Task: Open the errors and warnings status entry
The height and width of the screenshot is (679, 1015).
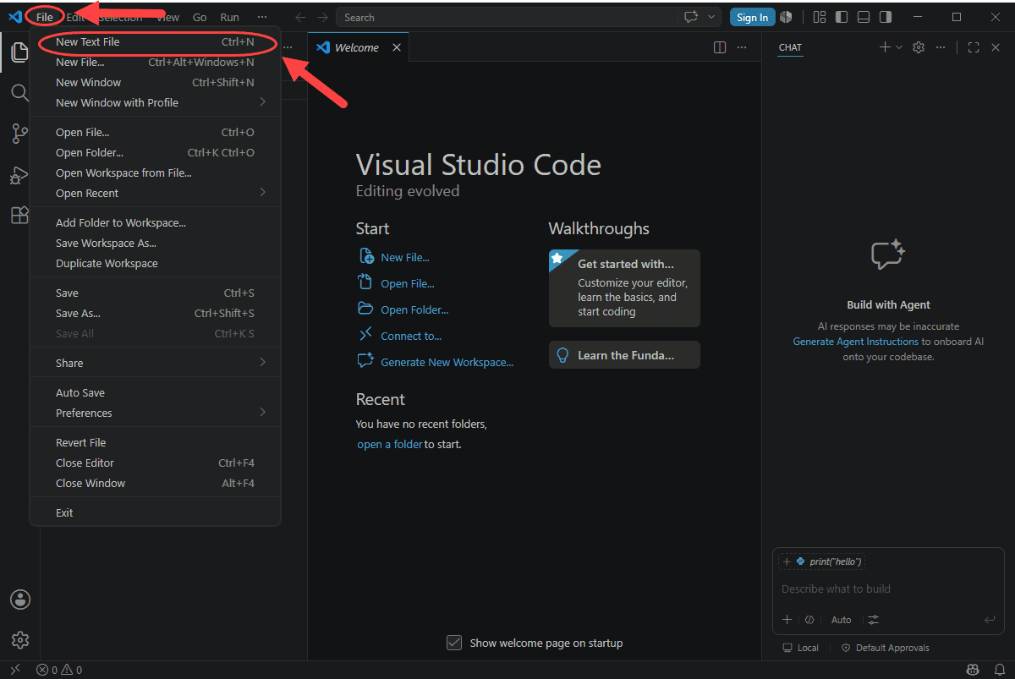Action: [59, 670]
